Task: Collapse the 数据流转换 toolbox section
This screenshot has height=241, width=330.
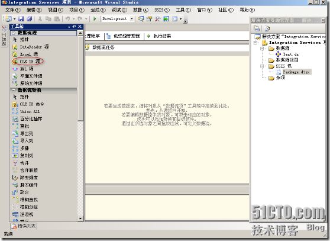Action: (14, 90)
